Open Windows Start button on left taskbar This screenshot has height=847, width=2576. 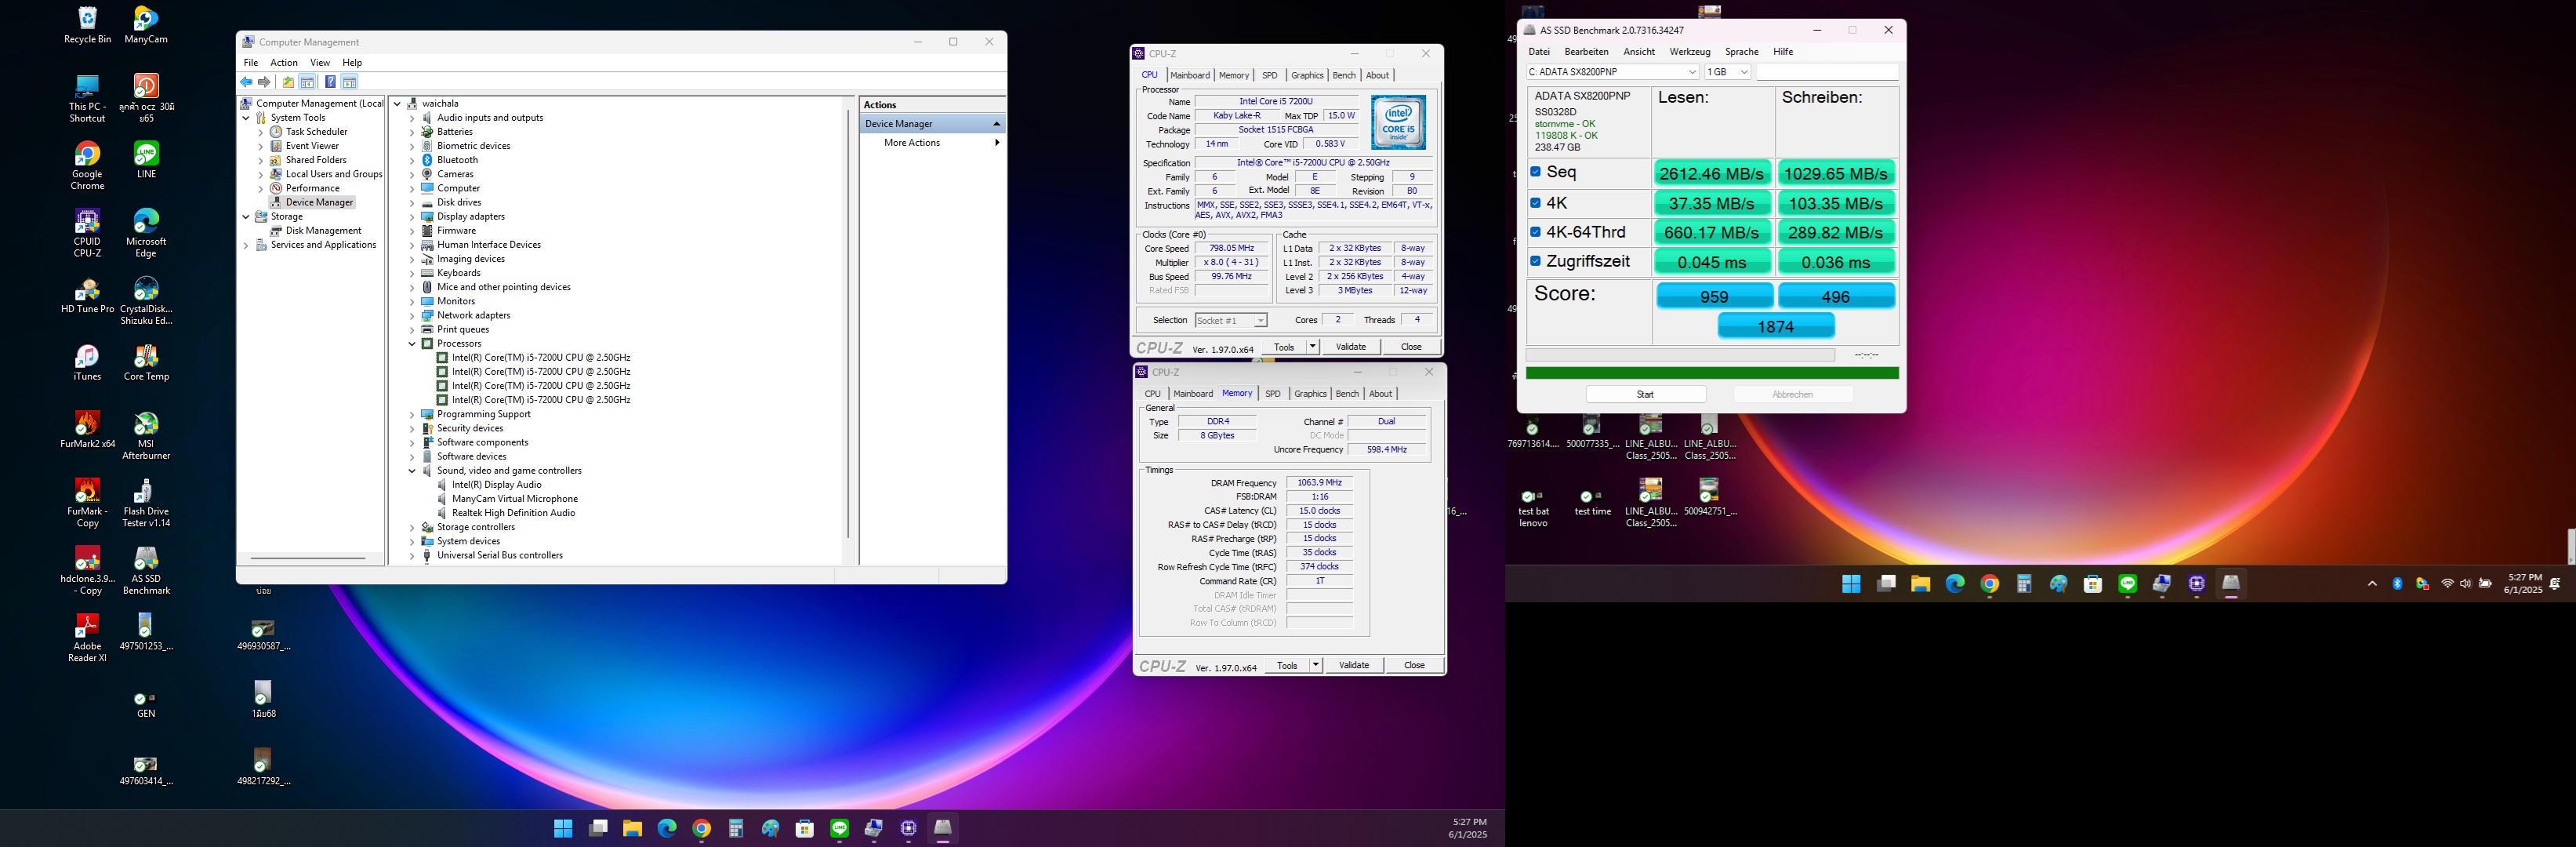[x=563, y=828]
